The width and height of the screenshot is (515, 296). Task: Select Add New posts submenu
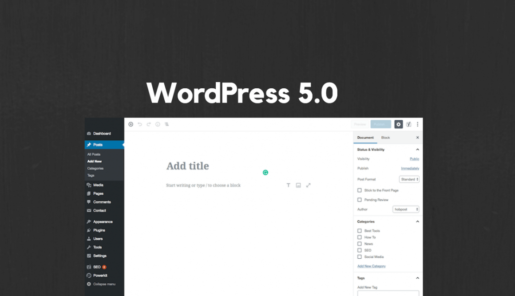95,162
